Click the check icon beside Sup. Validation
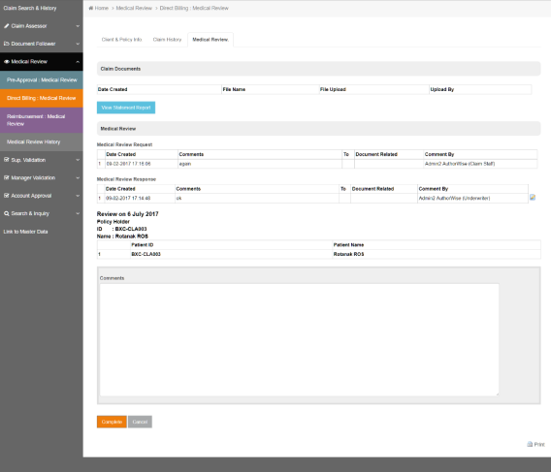Screen dimensions: 551x472 7,160
